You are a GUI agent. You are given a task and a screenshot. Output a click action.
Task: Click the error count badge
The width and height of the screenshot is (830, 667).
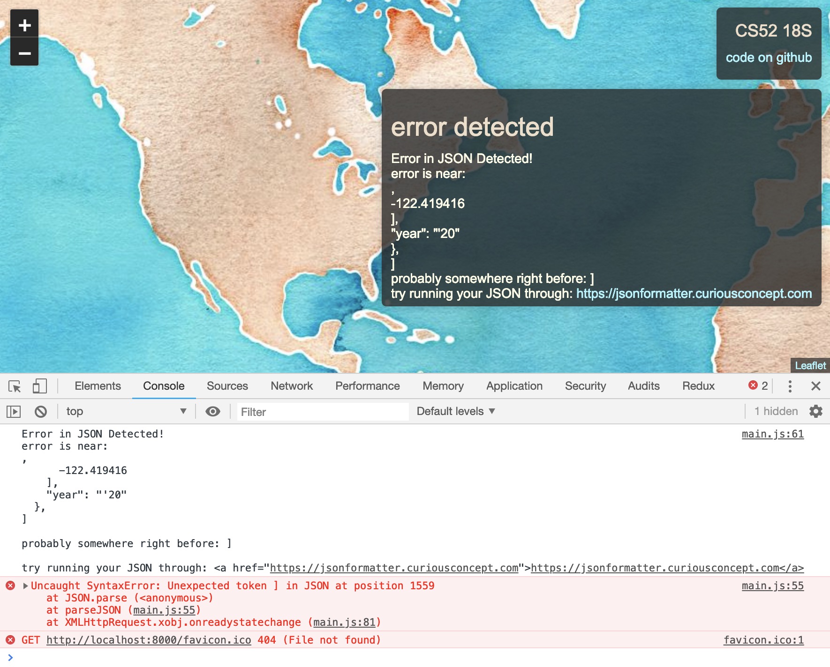tap(758, 386)
